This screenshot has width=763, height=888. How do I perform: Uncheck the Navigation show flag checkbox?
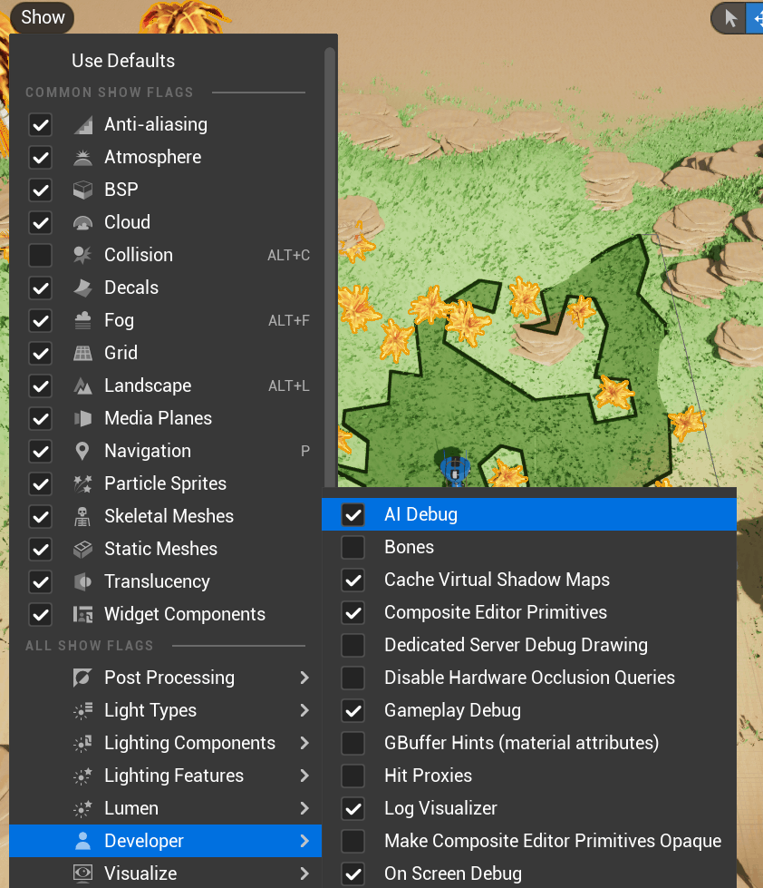click(41, 452)
